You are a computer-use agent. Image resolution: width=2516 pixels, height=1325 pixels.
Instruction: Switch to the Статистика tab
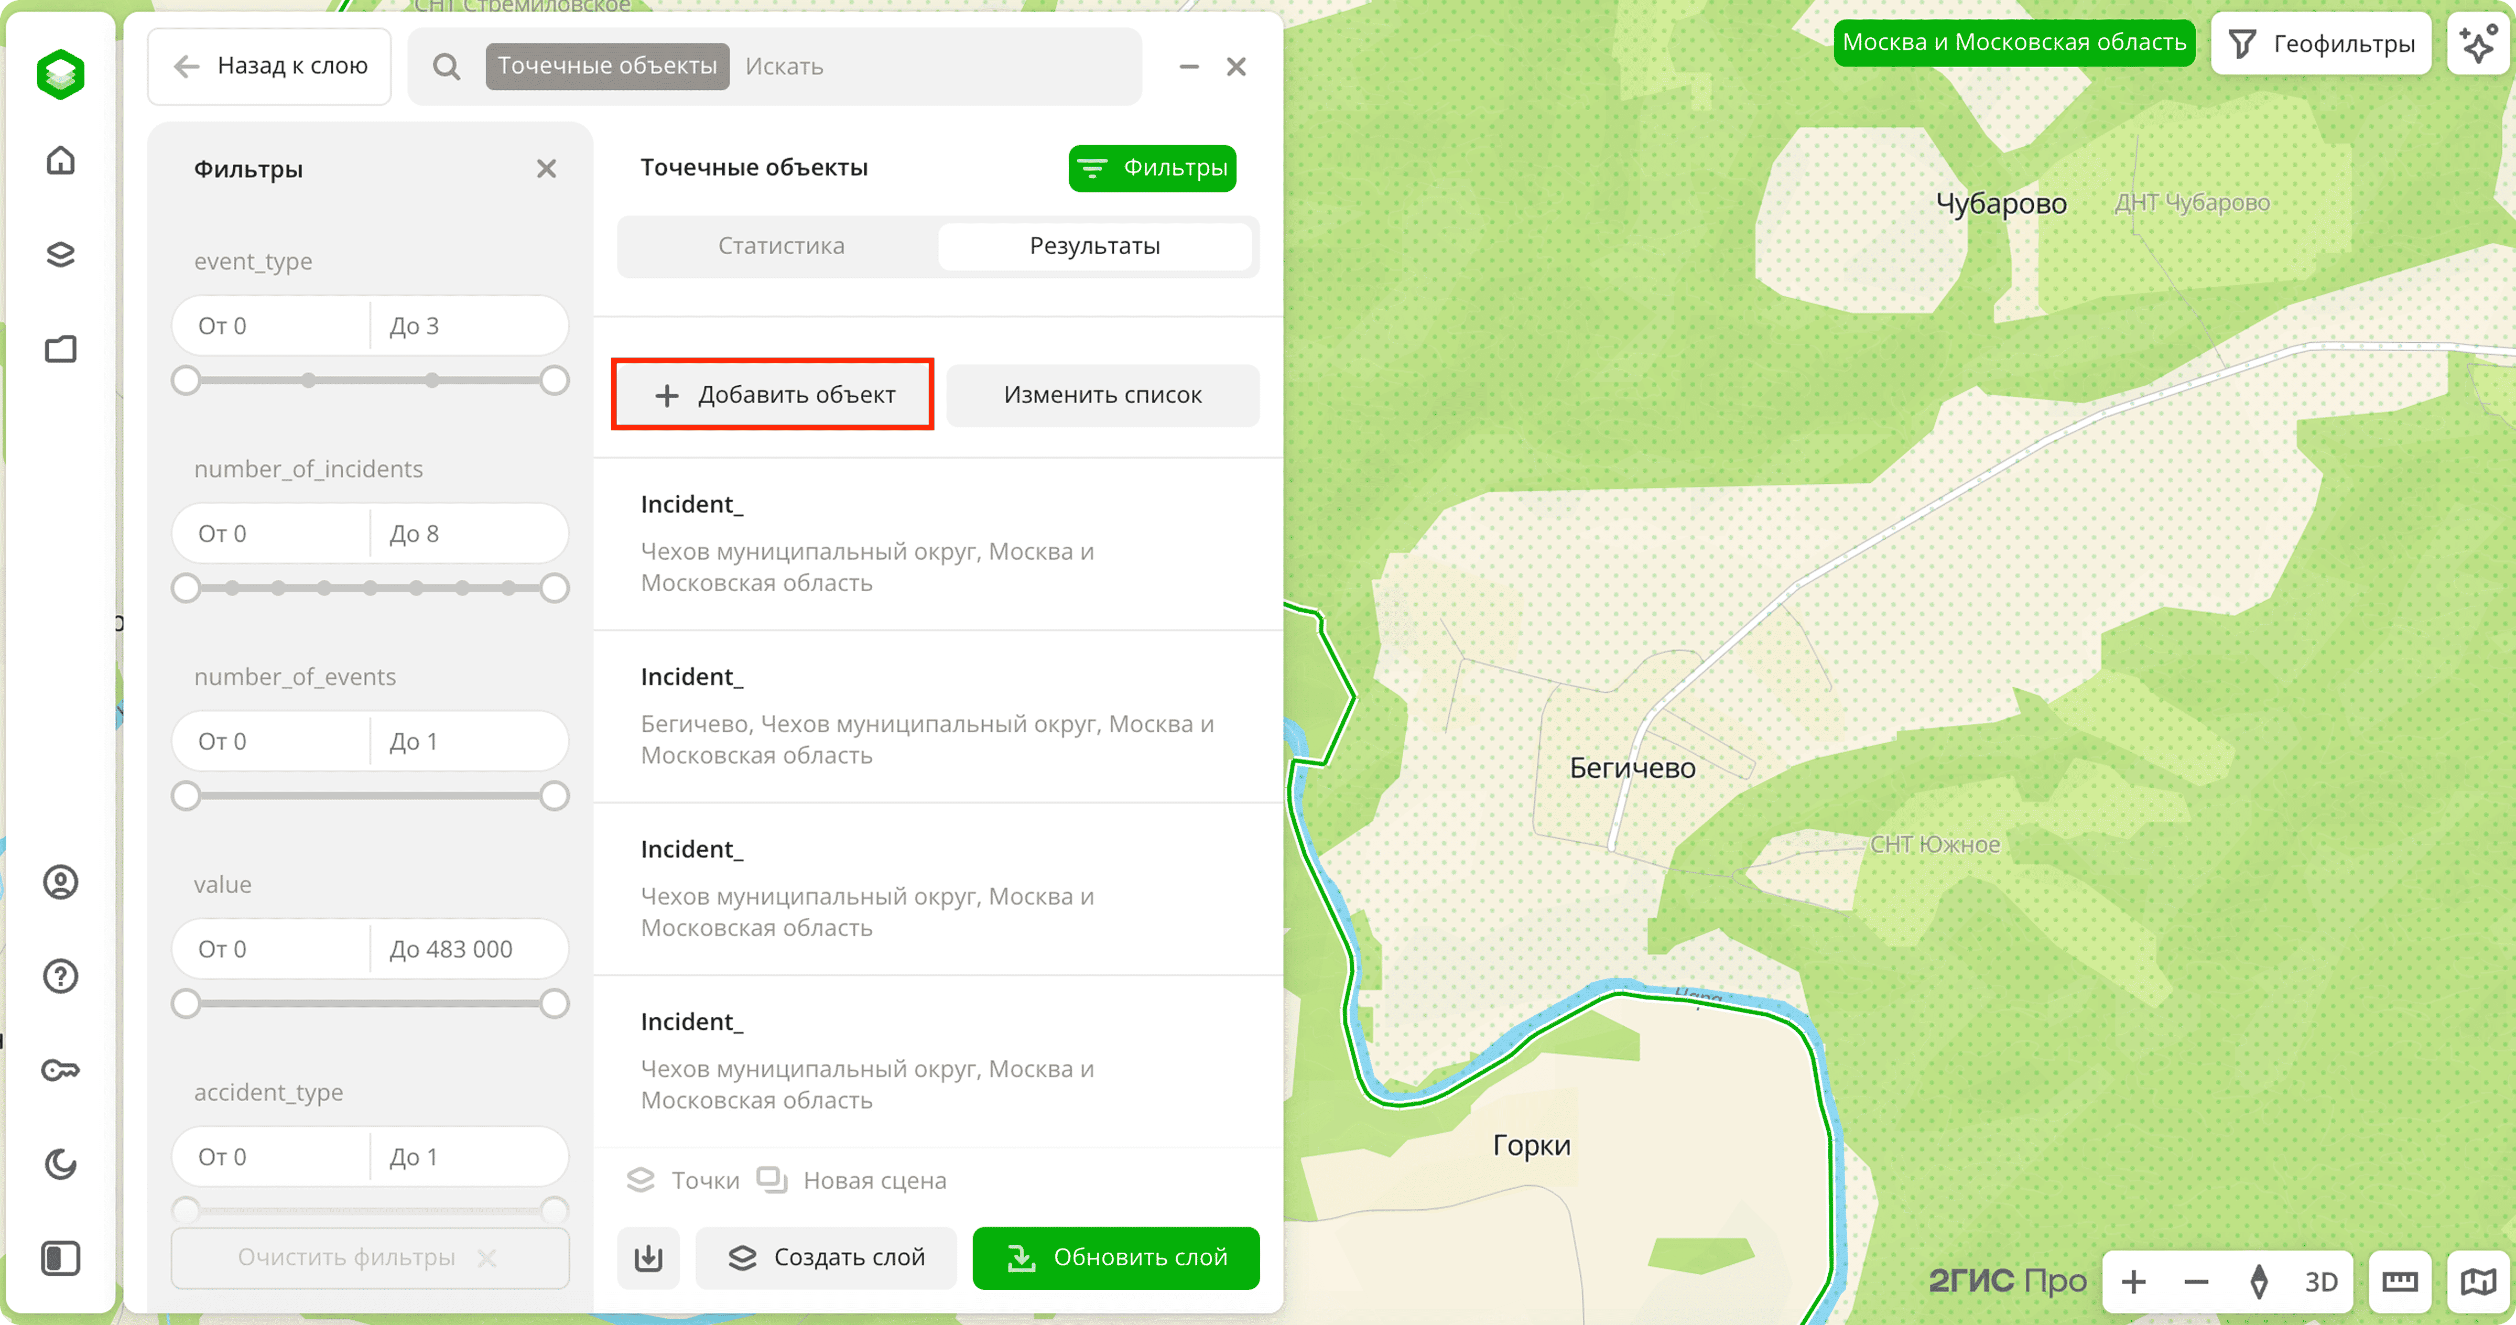coord(780,246)
